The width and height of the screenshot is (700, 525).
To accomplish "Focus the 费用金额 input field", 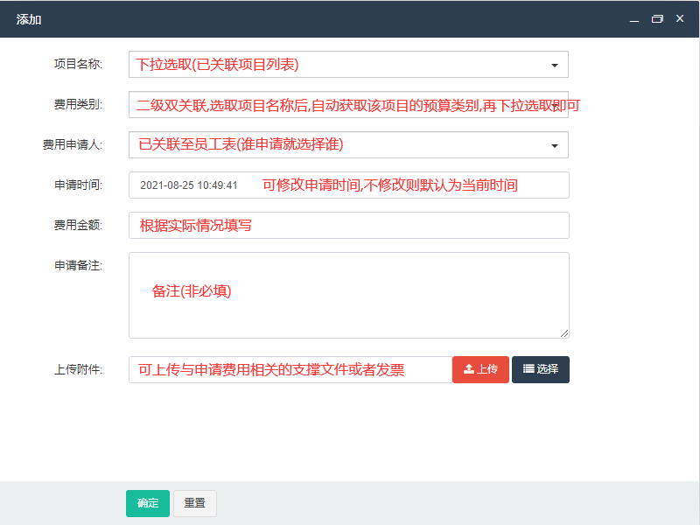I will pos(348,226).
